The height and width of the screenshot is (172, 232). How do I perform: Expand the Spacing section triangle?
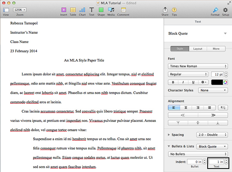[x=169, y=135]
